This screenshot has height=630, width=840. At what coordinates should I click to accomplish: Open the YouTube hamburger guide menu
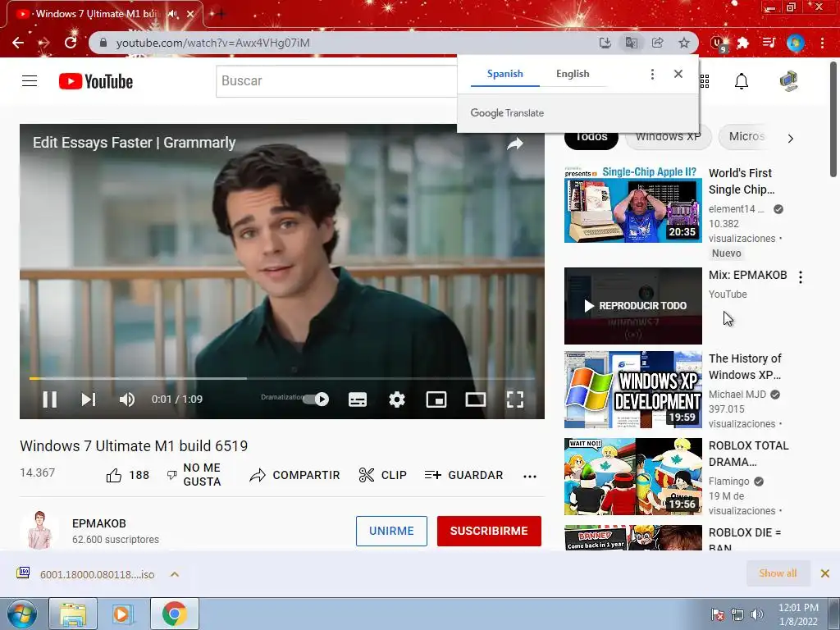coord(30,81)
